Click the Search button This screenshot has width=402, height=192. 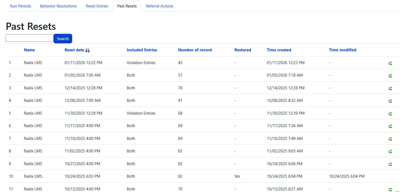pyautogui.click(x=63, y=39)
